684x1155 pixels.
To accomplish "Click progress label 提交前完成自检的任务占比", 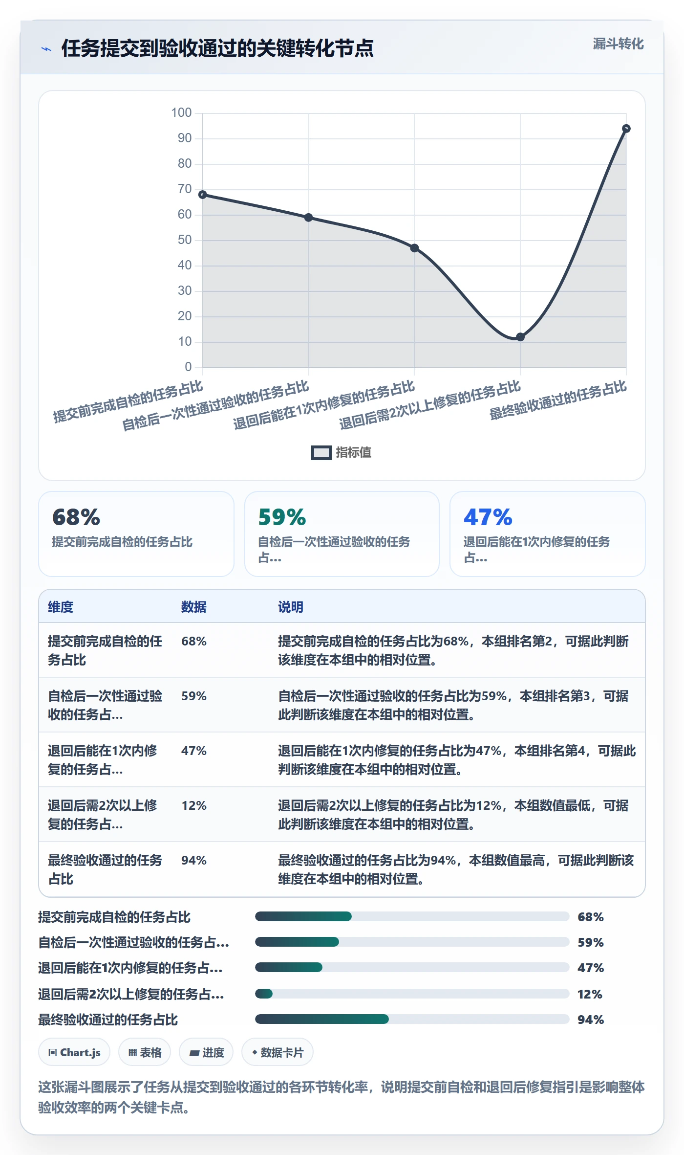I will pos(114,917).
